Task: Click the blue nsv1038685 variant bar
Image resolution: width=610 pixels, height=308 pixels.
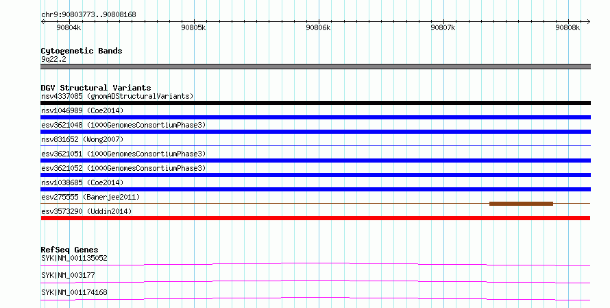Action: tap(315, 189)
